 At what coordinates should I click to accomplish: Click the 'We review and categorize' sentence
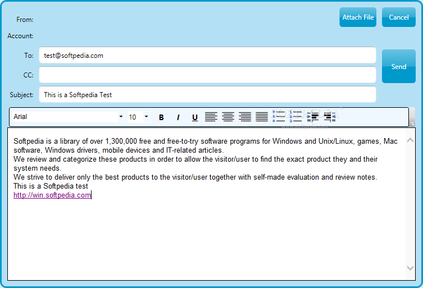pyautogui.click(x=195, y=163)
